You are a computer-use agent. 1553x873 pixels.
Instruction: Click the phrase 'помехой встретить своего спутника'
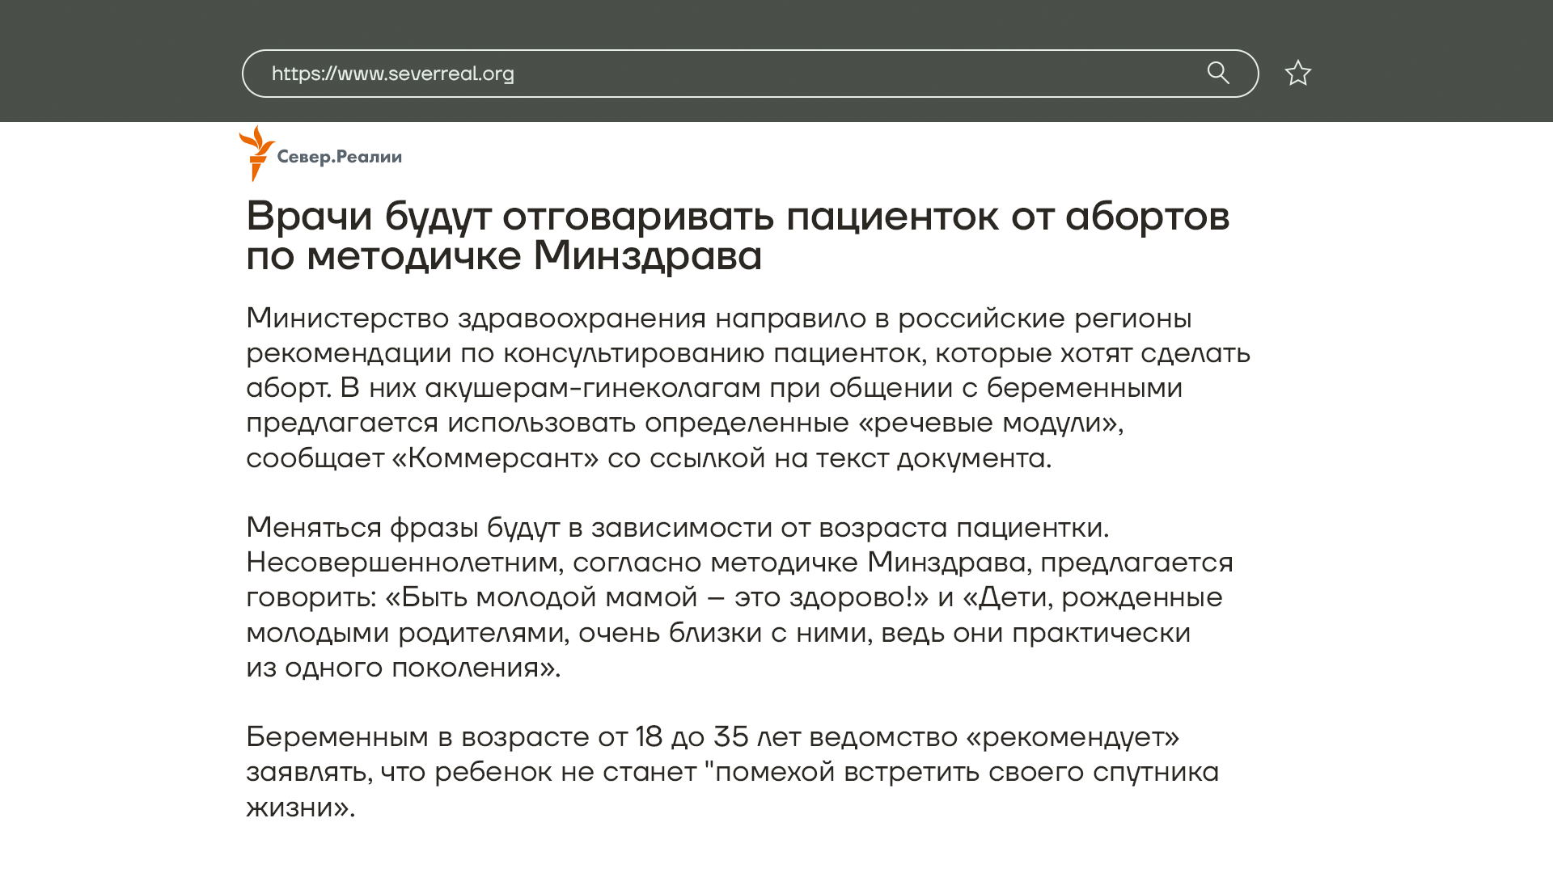point(967,772)
